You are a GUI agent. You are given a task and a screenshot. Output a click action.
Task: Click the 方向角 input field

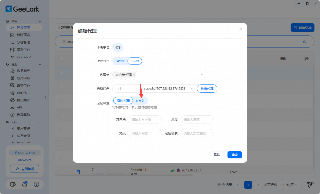pos(145,119)
